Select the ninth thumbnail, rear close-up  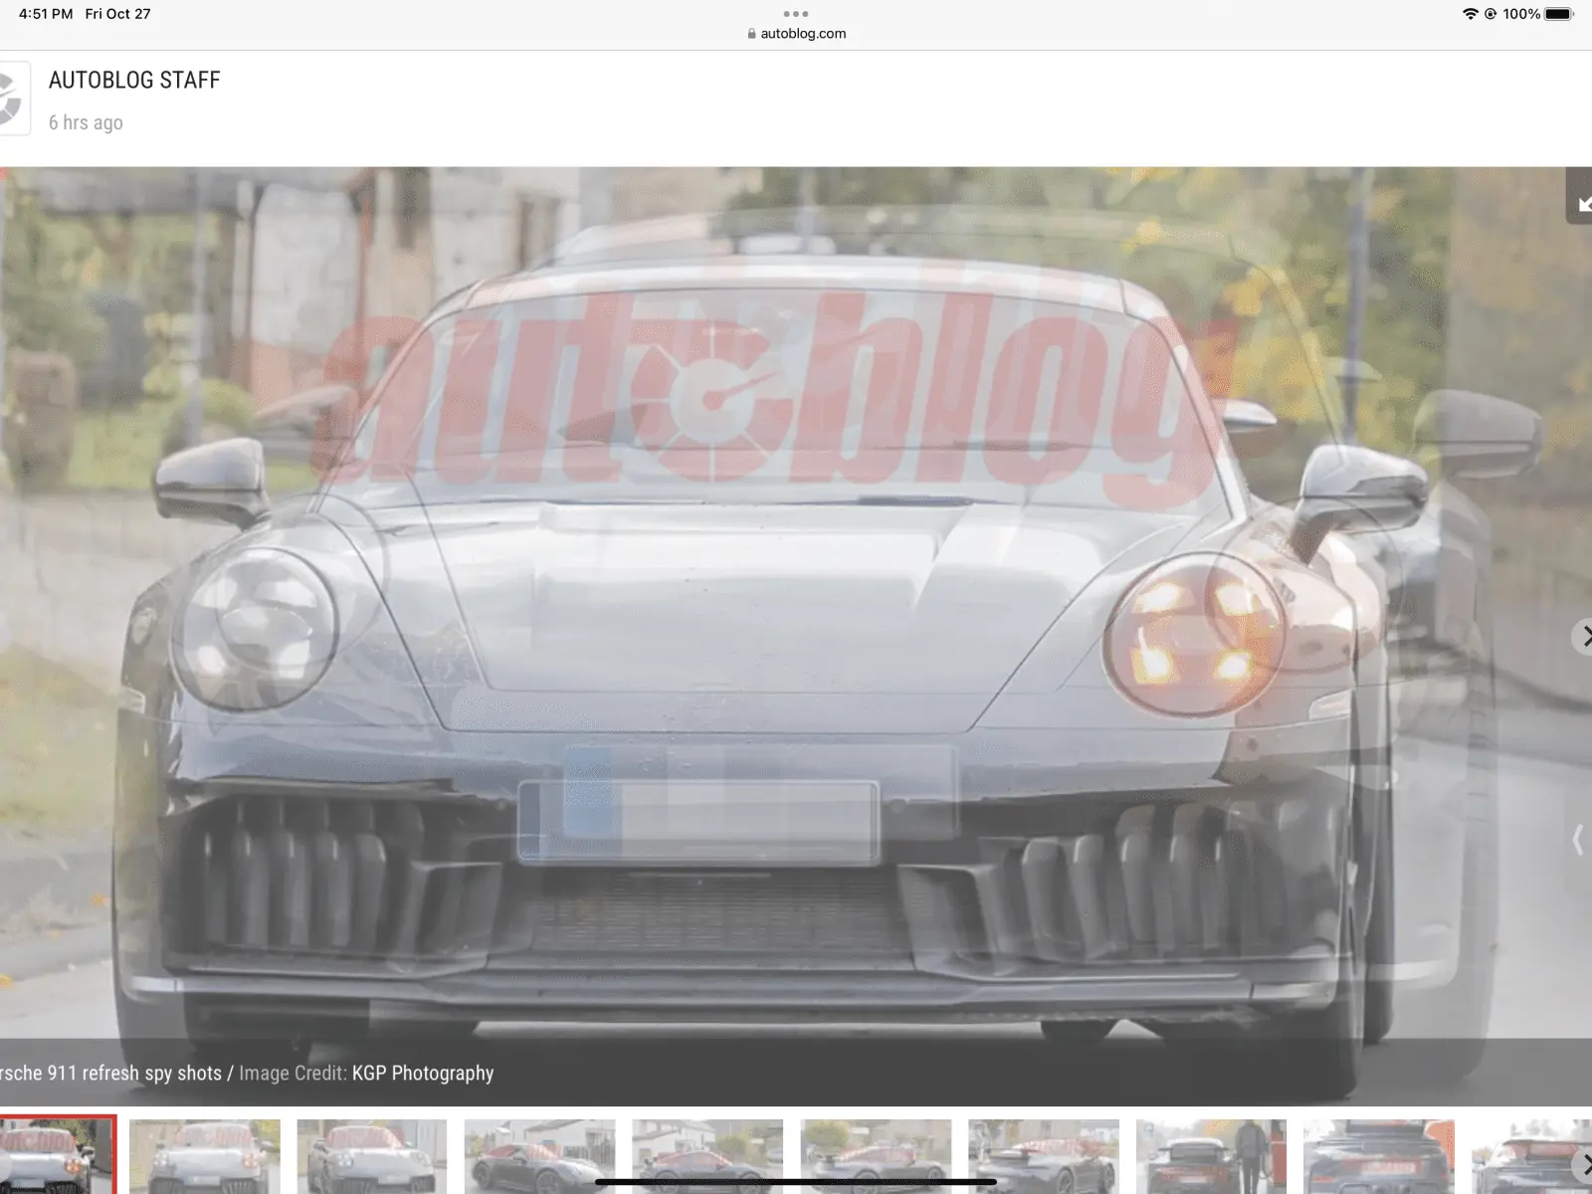[x=1379, y=1157]
